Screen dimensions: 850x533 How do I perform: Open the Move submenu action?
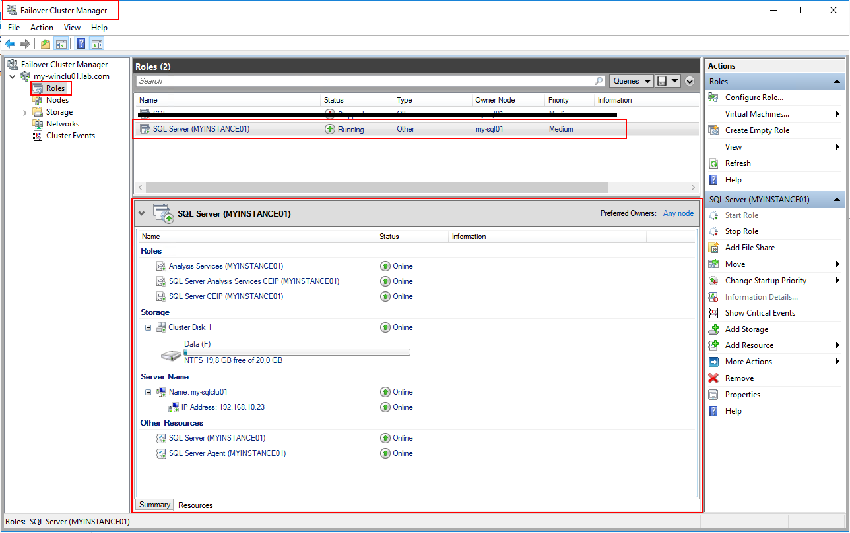click(x=775, y=264)
